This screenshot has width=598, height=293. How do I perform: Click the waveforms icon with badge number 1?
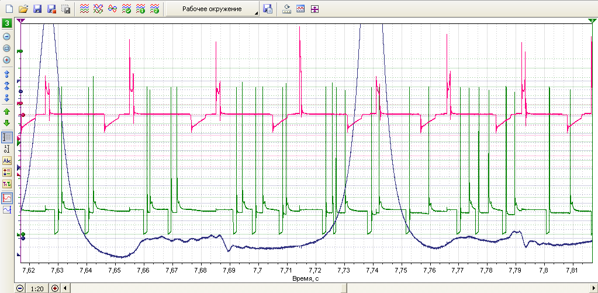pos(140,9)
